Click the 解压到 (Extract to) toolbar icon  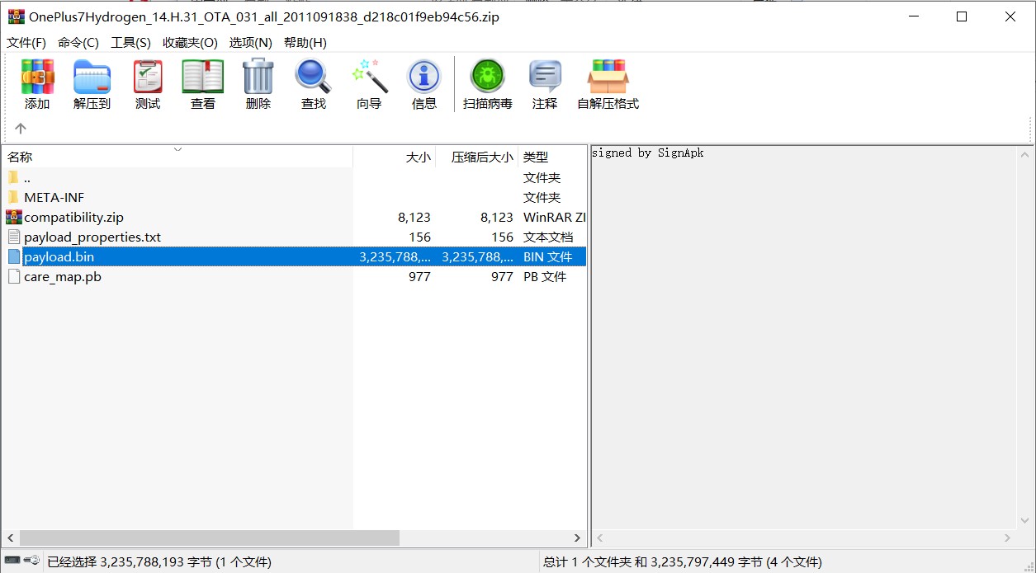92,77
